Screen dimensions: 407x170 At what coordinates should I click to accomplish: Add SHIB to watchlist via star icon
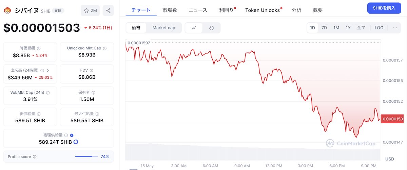click(x=90, y=10)
